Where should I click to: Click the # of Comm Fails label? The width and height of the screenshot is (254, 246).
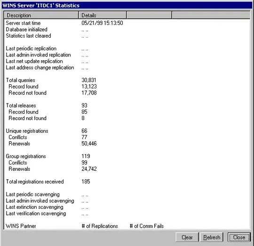pos(147,226)
